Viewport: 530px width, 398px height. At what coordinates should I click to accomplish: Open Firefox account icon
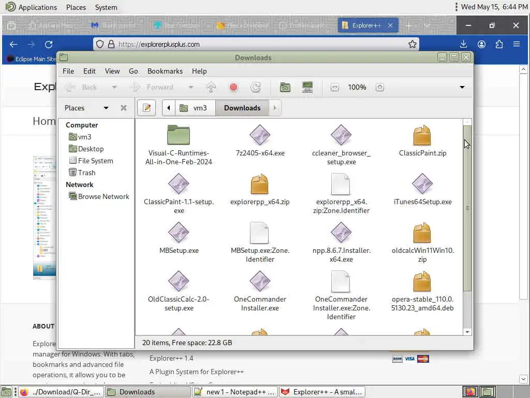point(481,45)
